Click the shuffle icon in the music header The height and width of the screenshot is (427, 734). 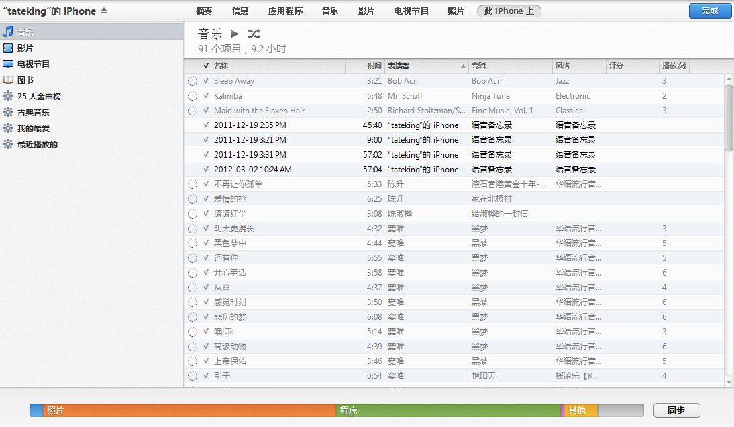[254, 34]
